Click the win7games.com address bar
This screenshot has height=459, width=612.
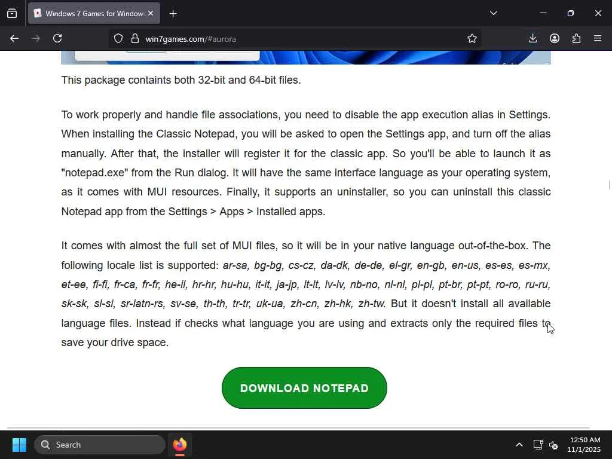(295, 39)
